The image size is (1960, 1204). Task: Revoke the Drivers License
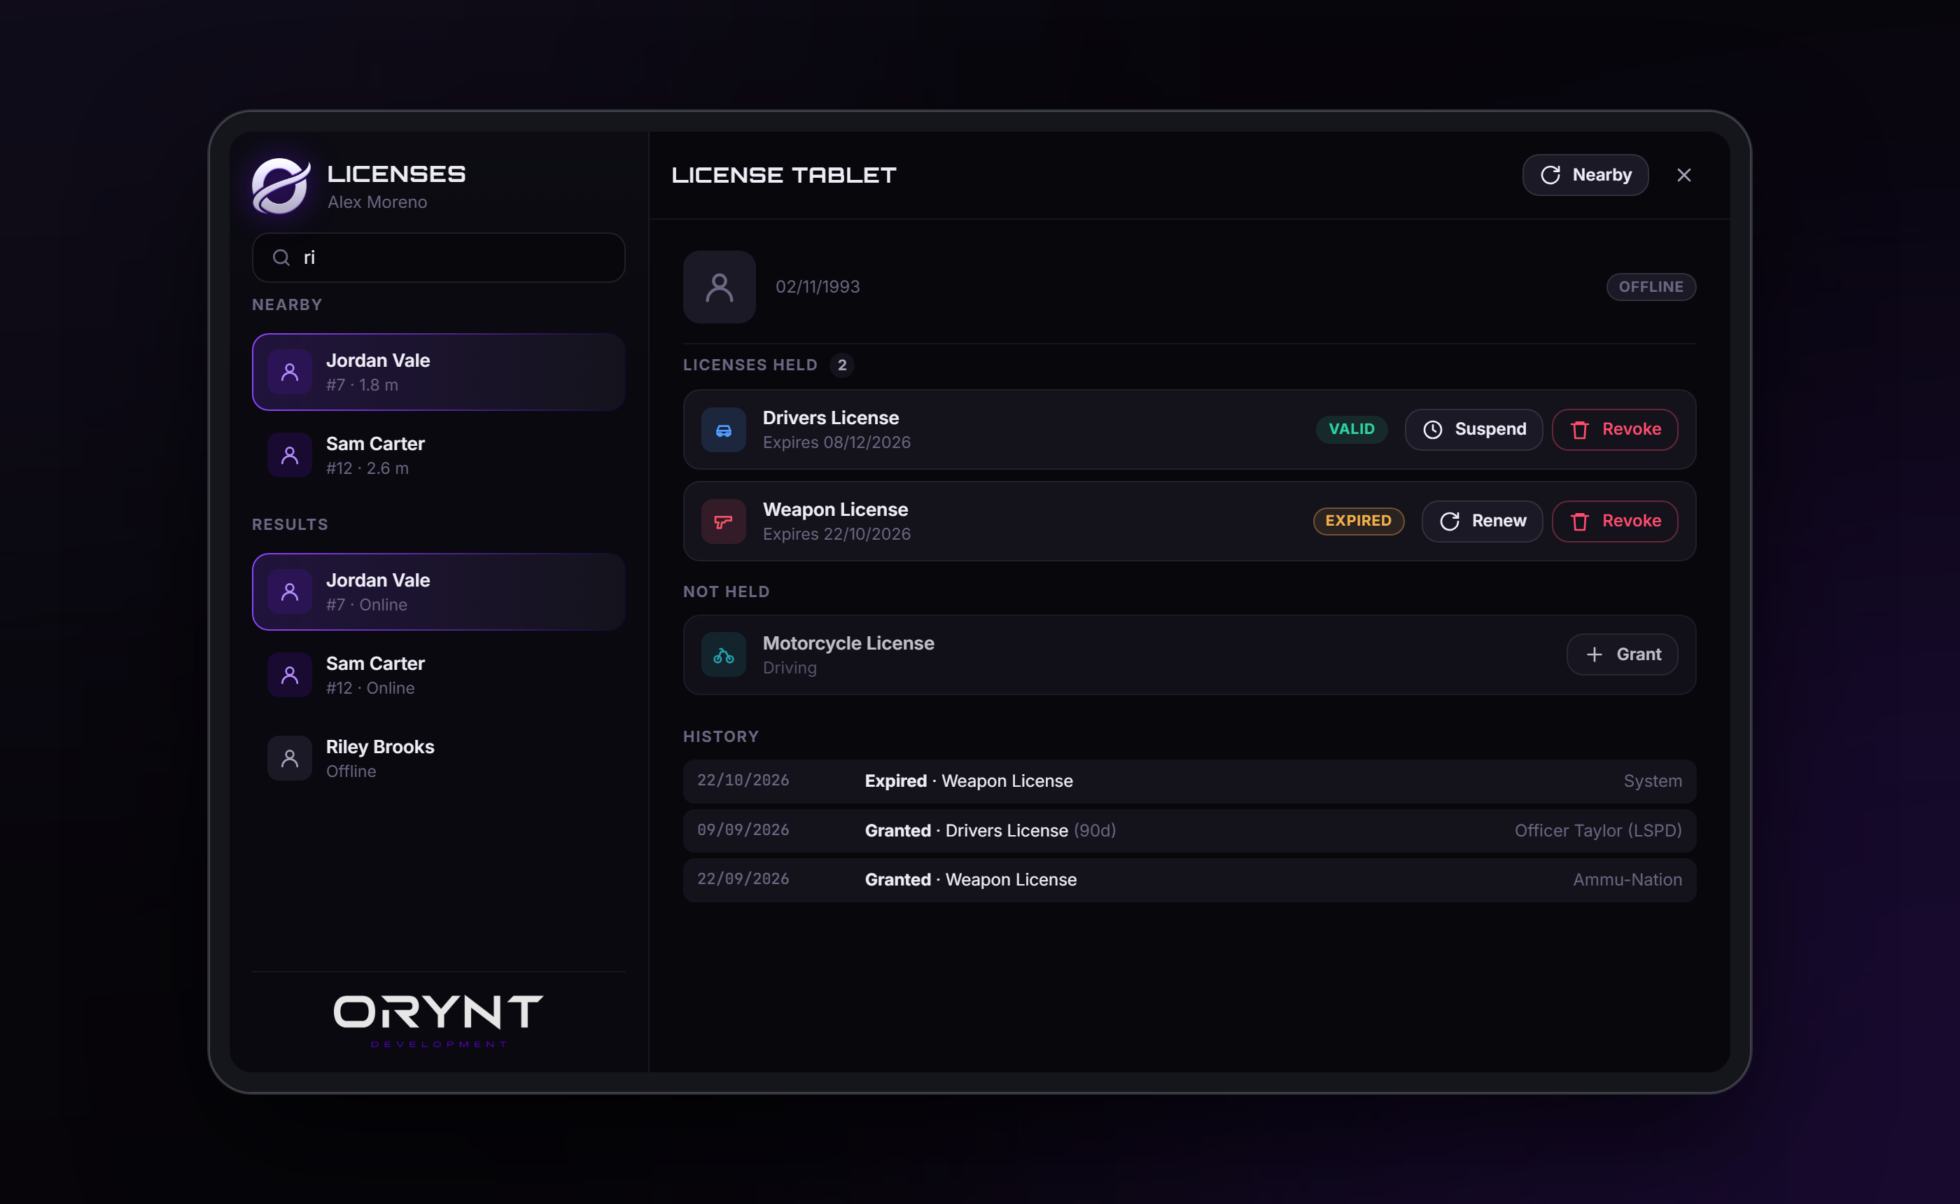tap(1614, 430)
